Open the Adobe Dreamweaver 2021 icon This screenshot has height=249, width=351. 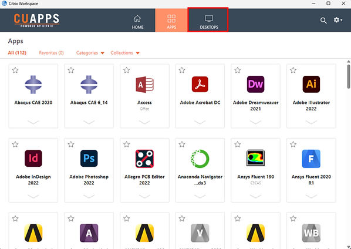[255, 85]
